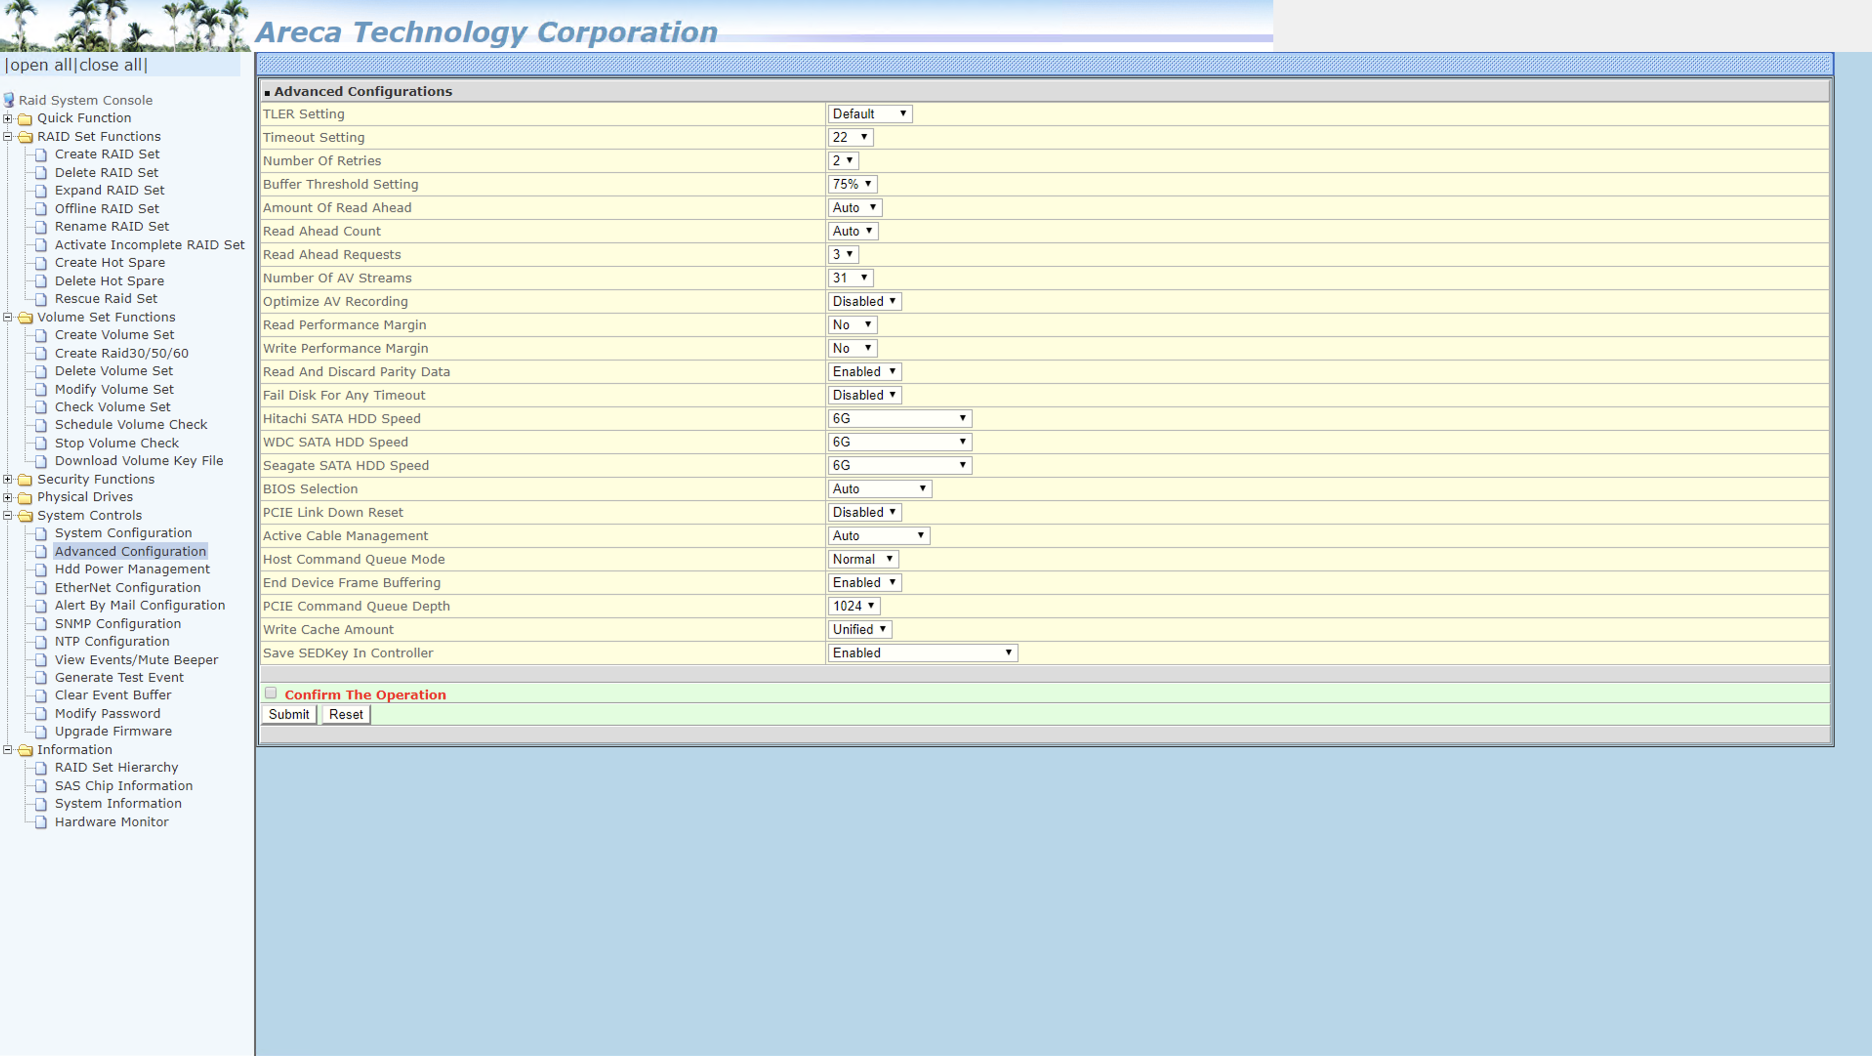
Task: Click the Information folder icon
Action: (x=25, y=750)
